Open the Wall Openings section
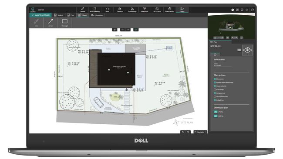The image size is (283, 159). [x=95, y=10]
